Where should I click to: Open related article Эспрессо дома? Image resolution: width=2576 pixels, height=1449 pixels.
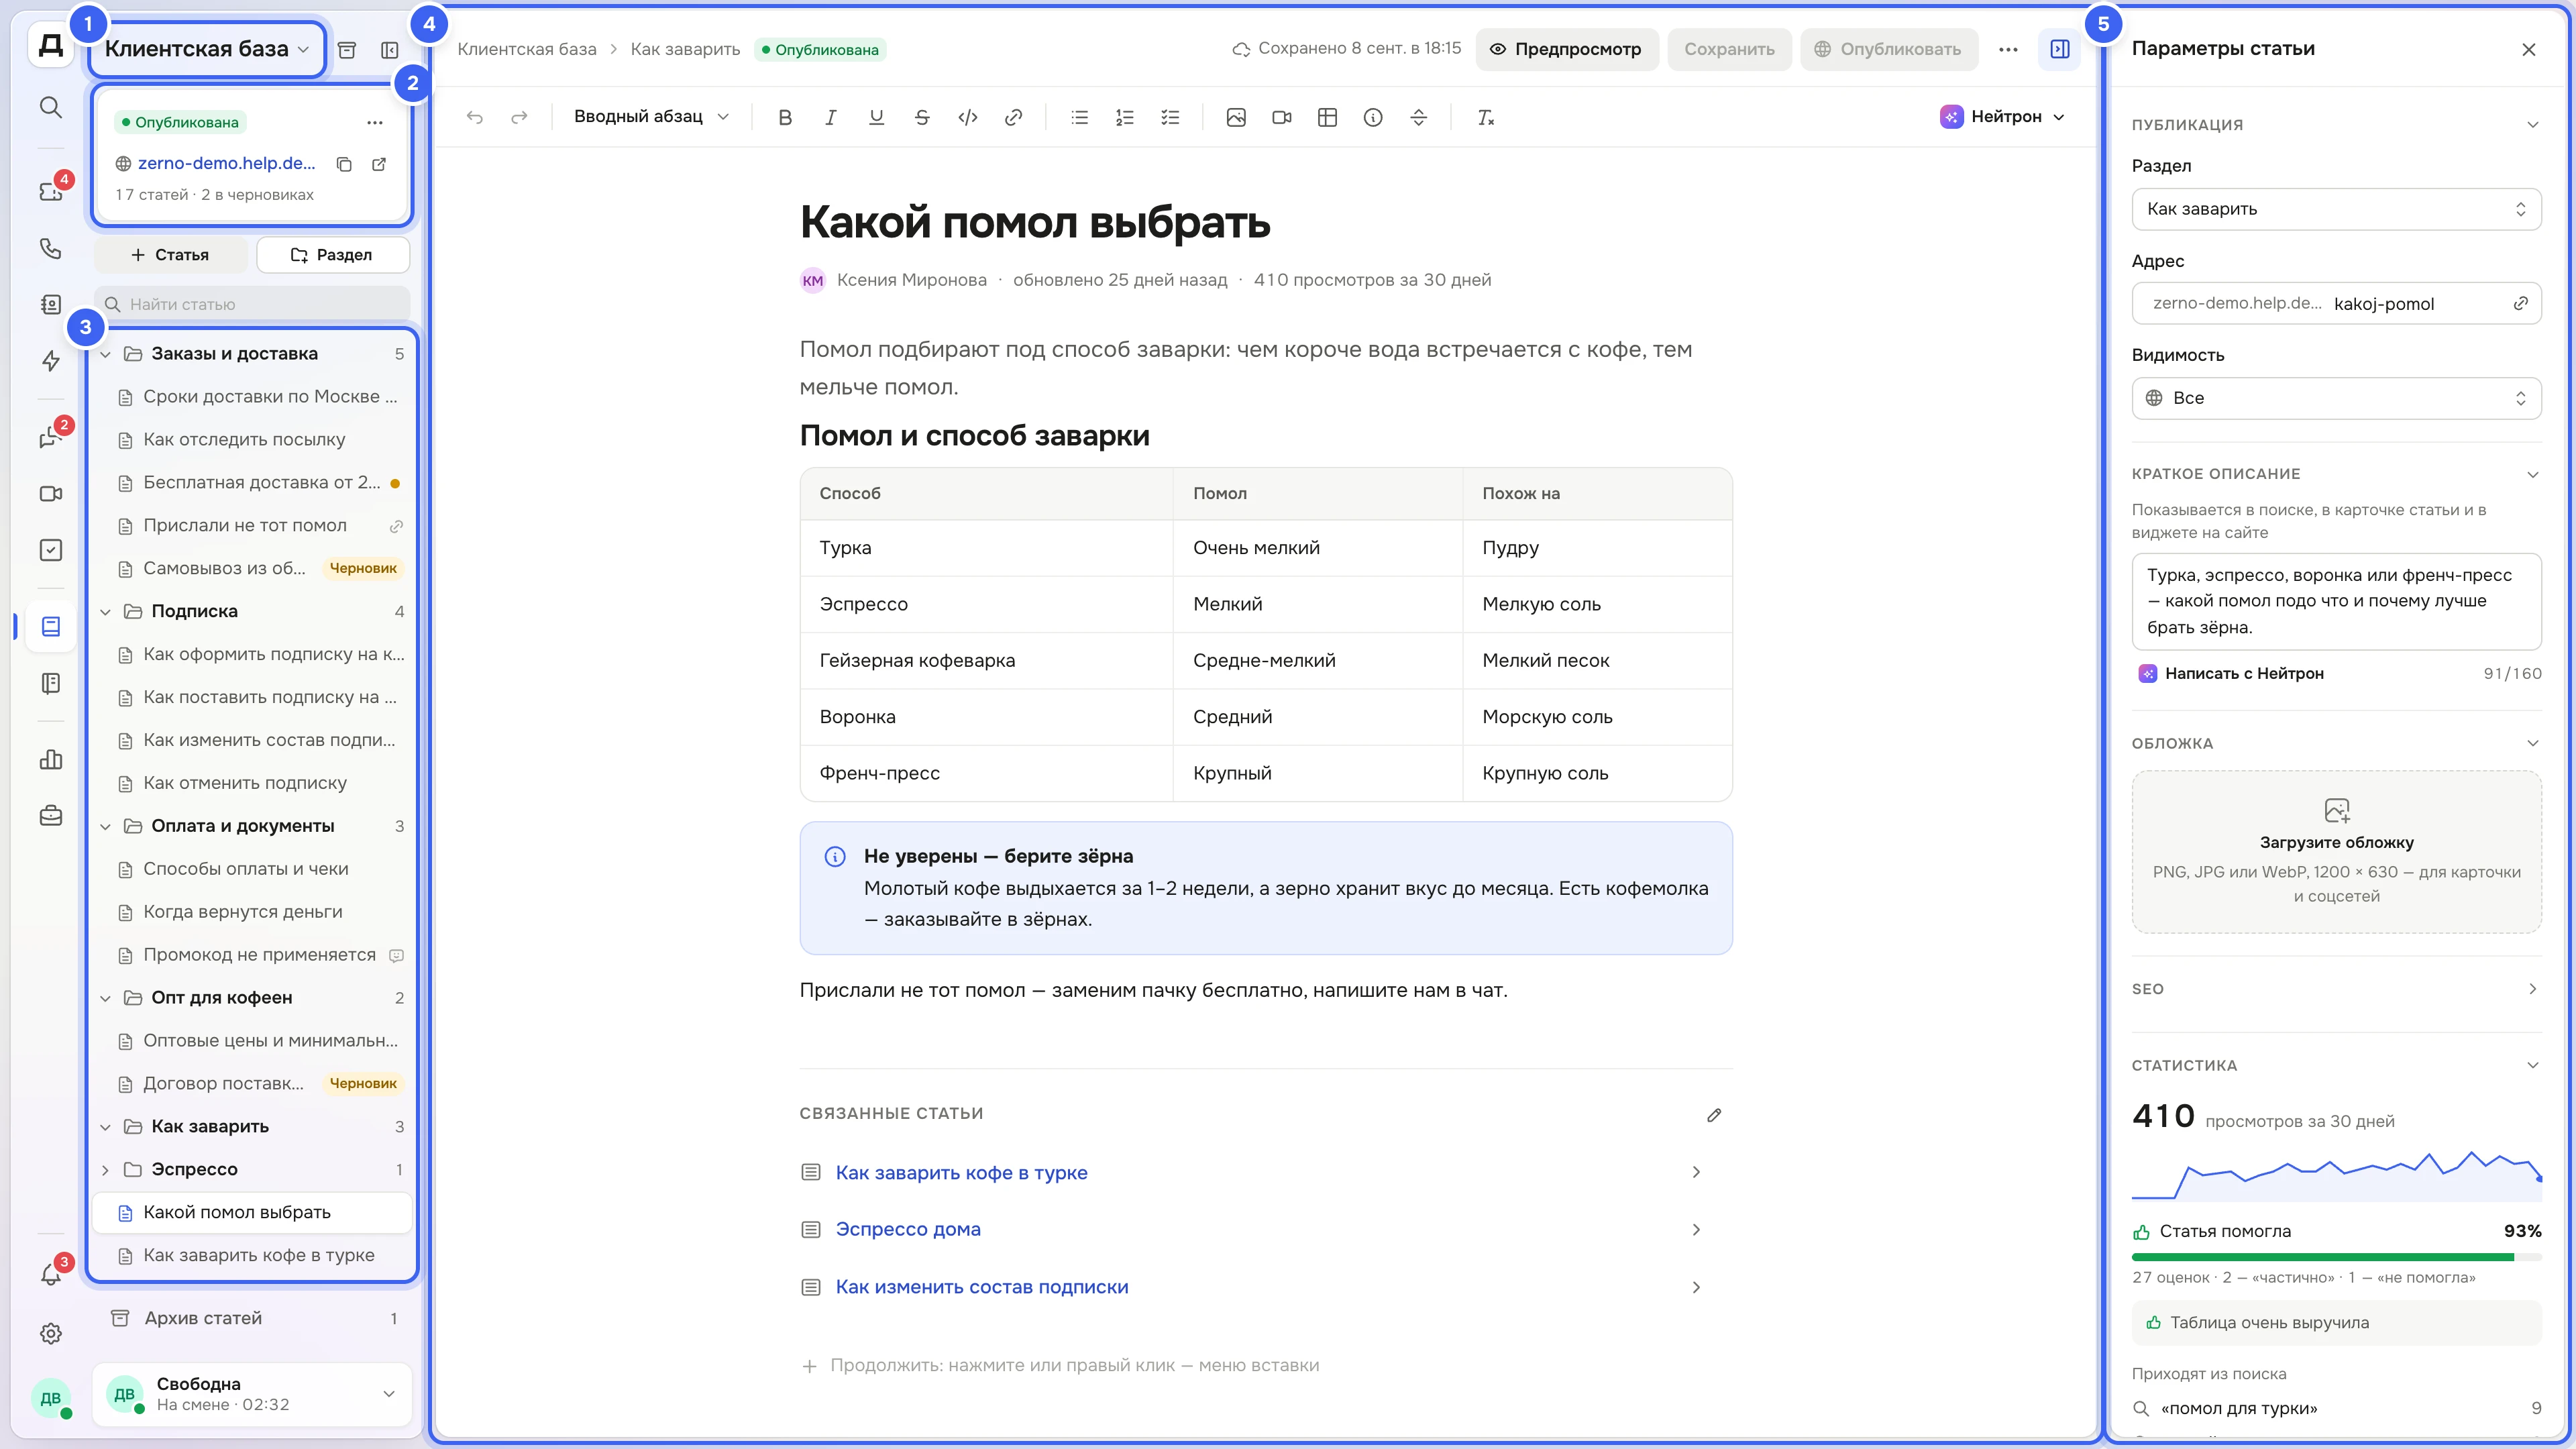tap(908, 1229)
